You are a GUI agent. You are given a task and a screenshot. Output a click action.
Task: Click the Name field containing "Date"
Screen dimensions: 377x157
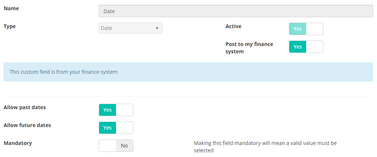pos(236,11)
